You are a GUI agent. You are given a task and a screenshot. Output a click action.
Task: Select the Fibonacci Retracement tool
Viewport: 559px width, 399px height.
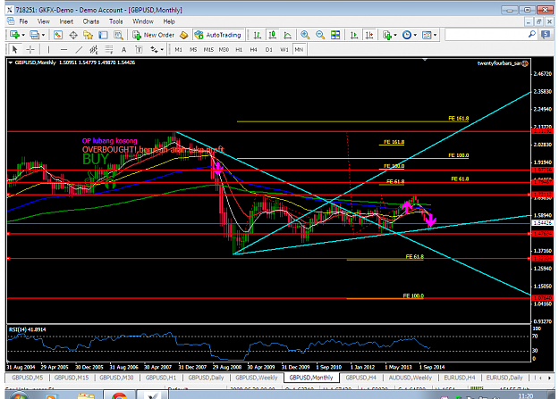coord(109,49)
